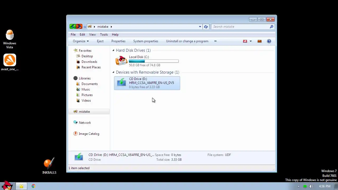The height and width of the screenshot is (190, 338).
Task: Go forward with the red forward arrow
Action: click(79, 26)
